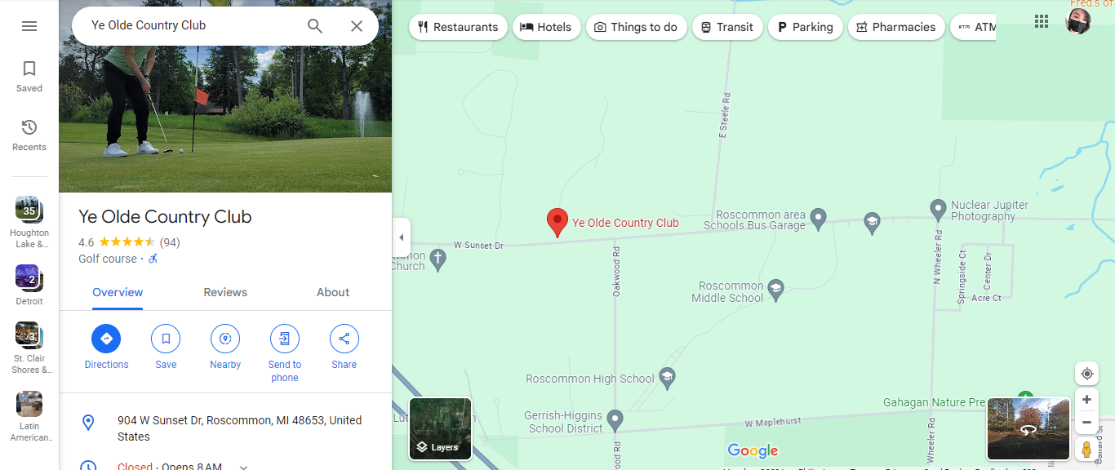Click the blue Directions icon
The image size is (1115, 470).
(106, 339)
